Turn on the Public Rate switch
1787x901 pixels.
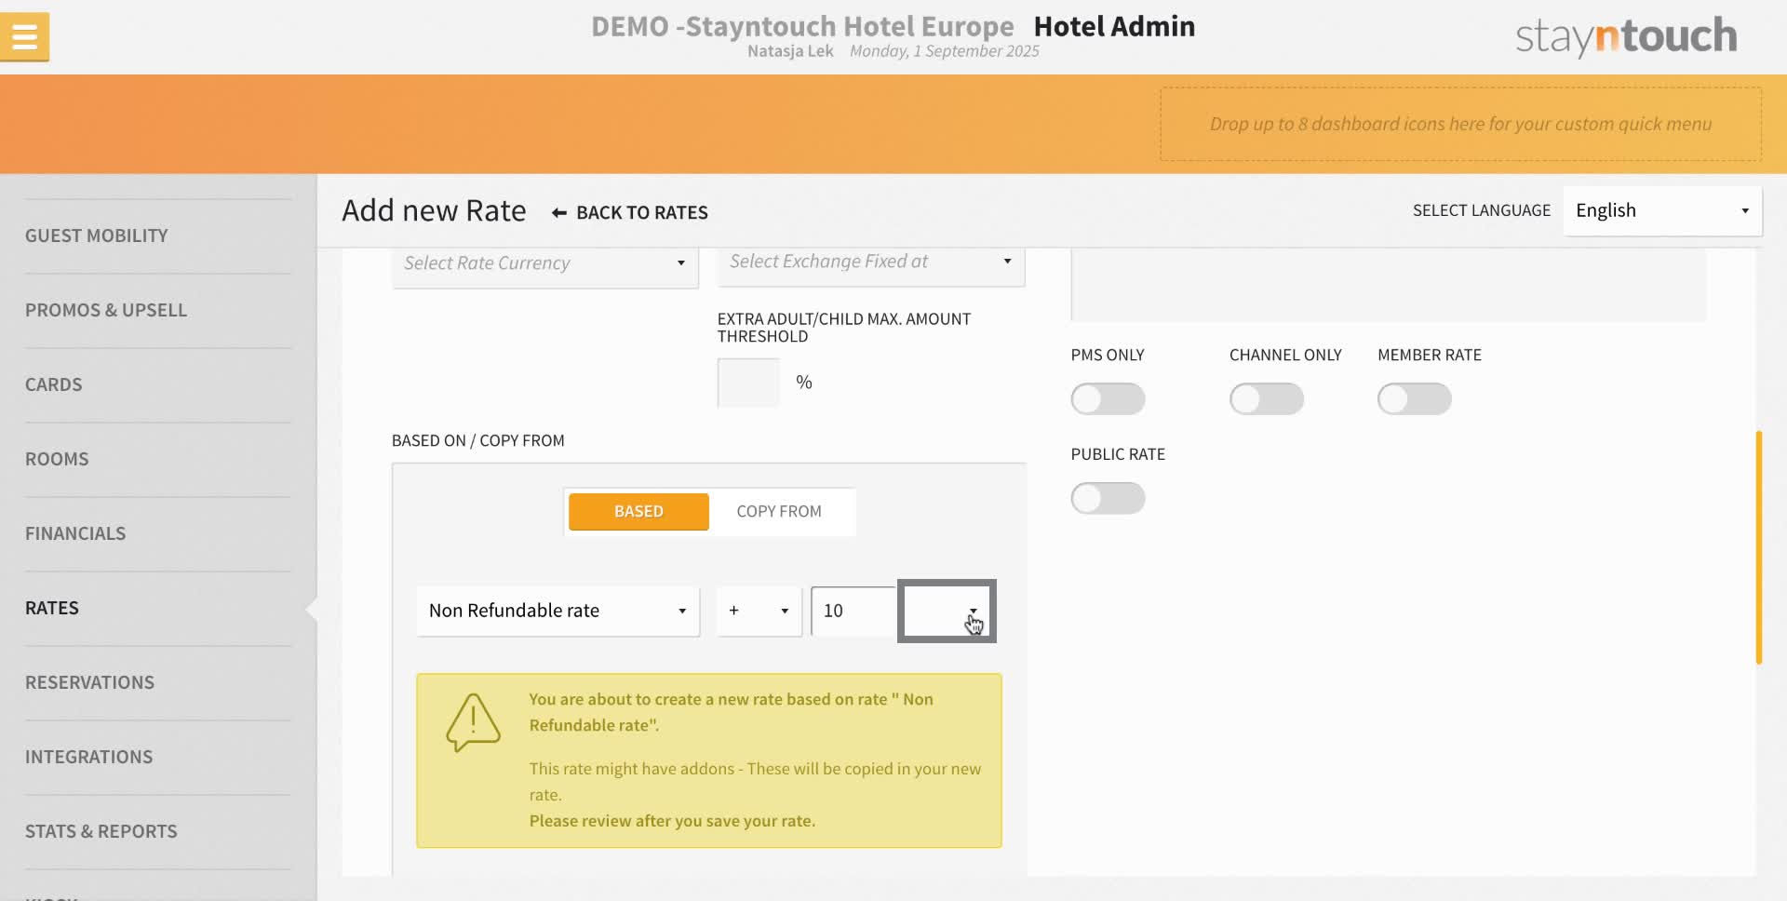(1108, 498)
